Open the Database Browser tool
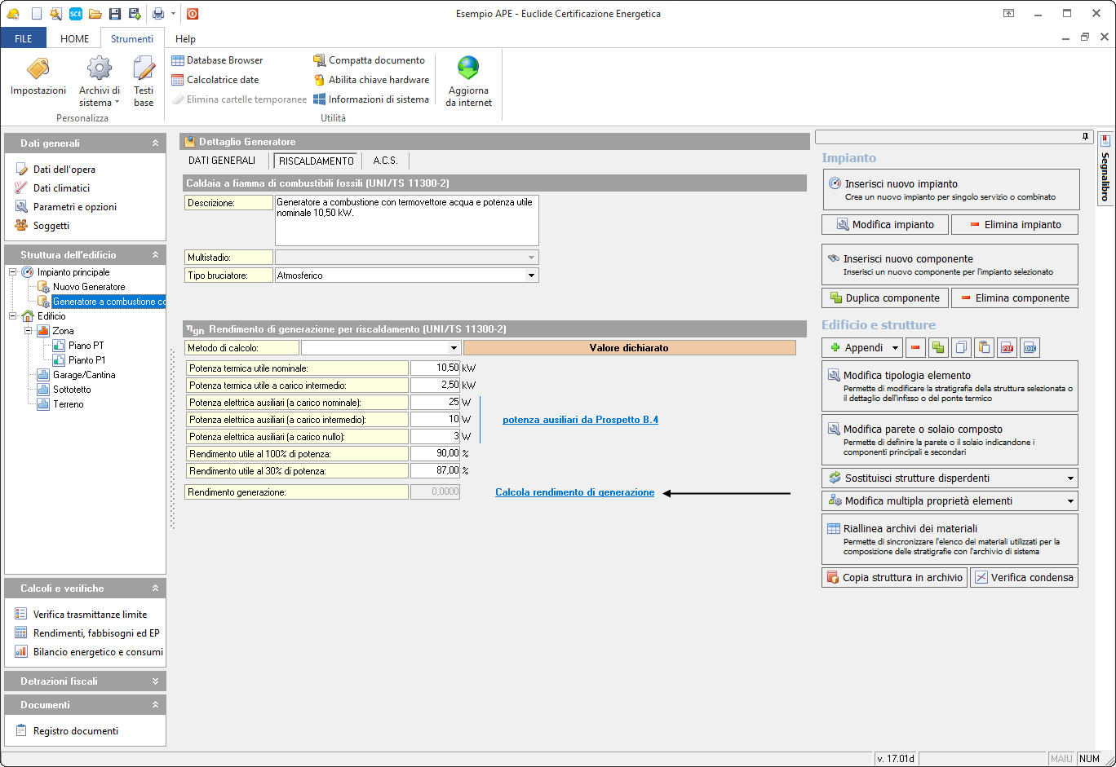The image size is (1116, 767). [x=217, y=60]
